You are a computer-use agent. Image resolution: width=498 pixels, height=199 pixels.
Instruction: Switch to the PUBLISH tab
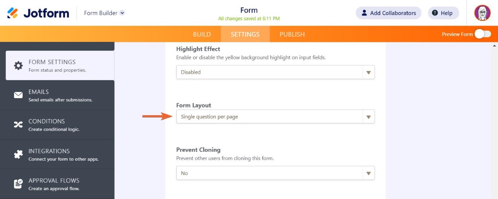point(292,34)
